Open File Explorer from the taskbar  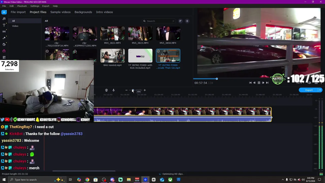pyautogui.click(x=129, y=180)
